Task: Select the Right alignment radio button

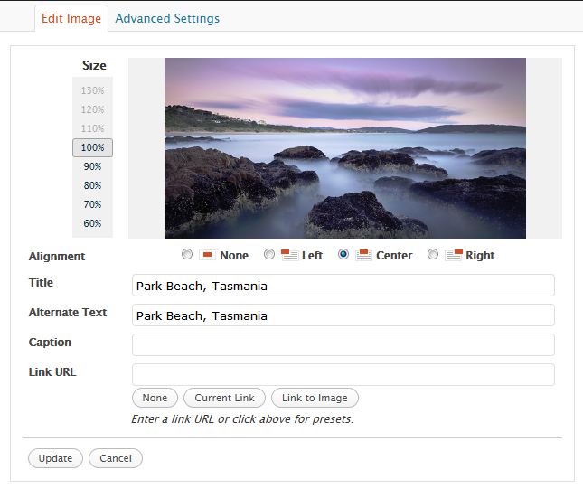Action: 433,254
